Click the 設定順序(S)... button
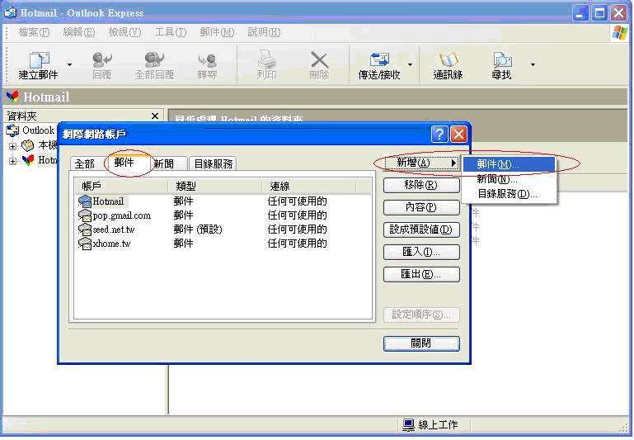Viewport: 634px width, 440px height. click(x=421, y=315)
